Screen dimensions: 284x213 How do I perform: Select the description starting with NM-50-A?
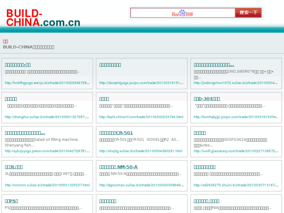(141, 174)
